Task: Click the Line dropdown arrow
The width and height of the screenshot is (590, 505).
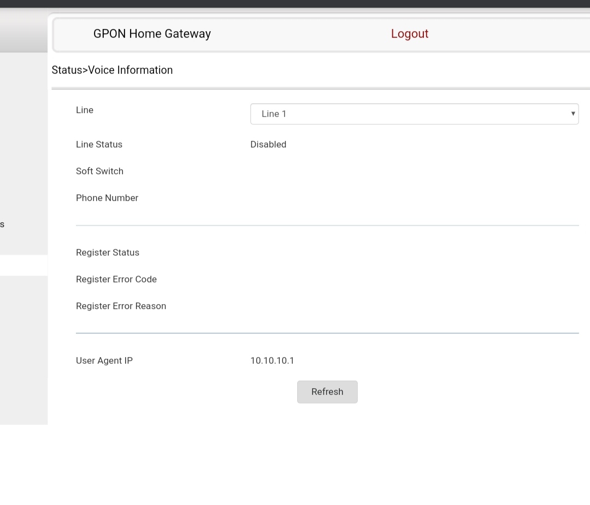Action: 573,114
